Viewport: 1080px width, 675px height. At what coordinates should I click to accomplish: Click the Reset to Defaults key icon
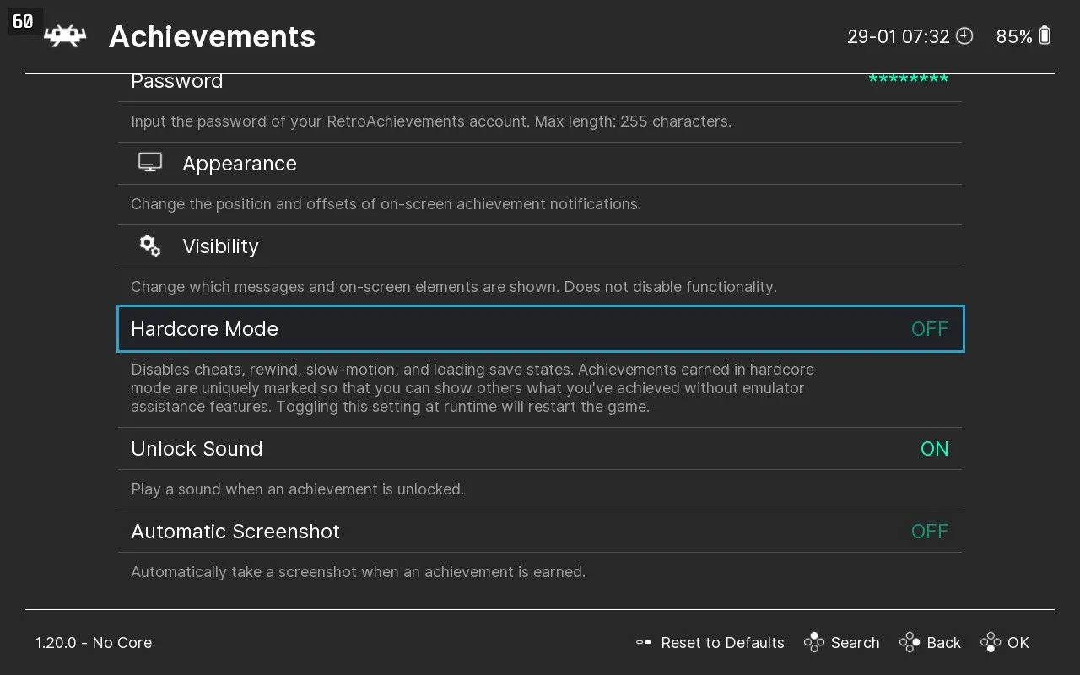[x=644, y=643]
